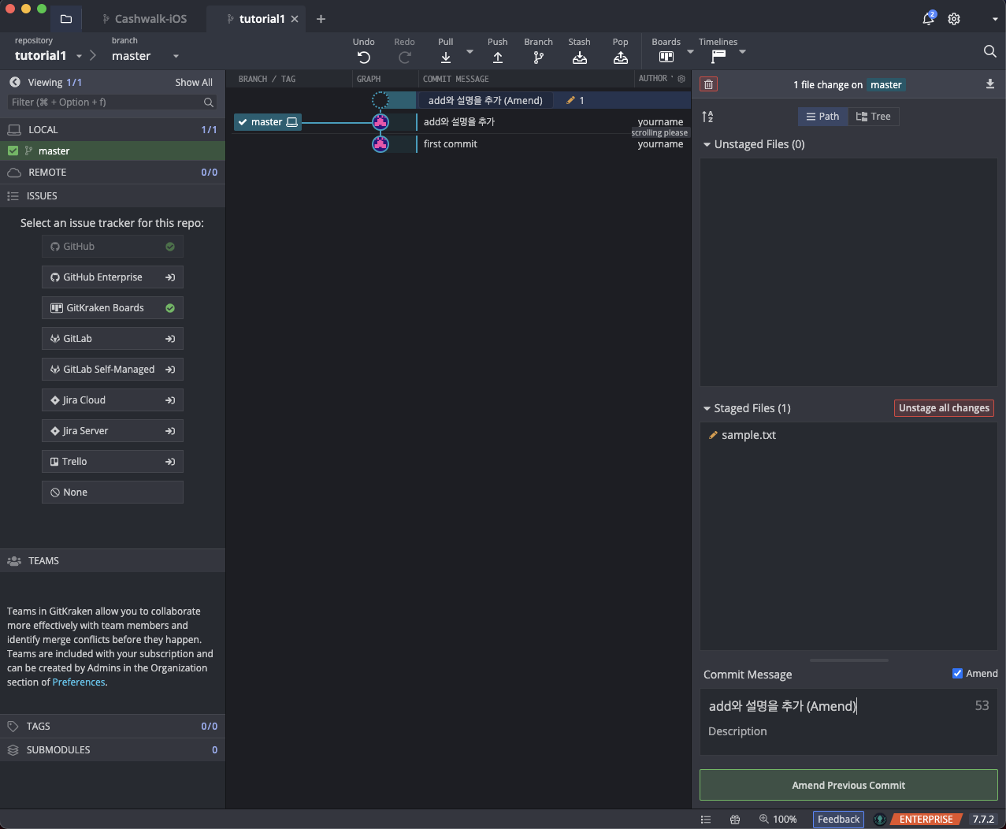Click the Pull icon
Screen dimensions: 1006x829
coord(446,57)
